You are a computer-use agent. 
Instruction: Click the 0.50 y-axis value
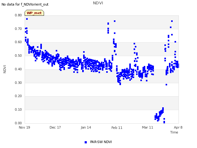coord(18,55)
